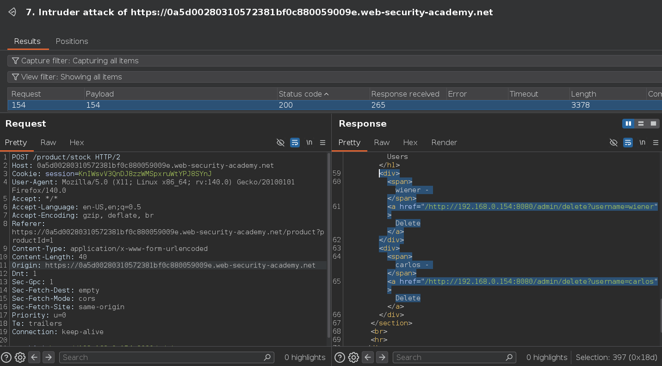Select the Request panel Raw tab

(48, 142)
